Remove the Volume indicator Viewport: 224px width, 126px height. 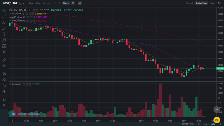point(29,84)
